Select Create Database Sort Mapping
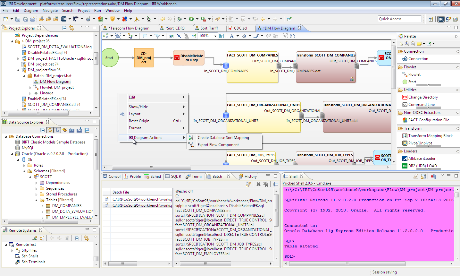Screen dimensions: 460x276 coord(224,138)
